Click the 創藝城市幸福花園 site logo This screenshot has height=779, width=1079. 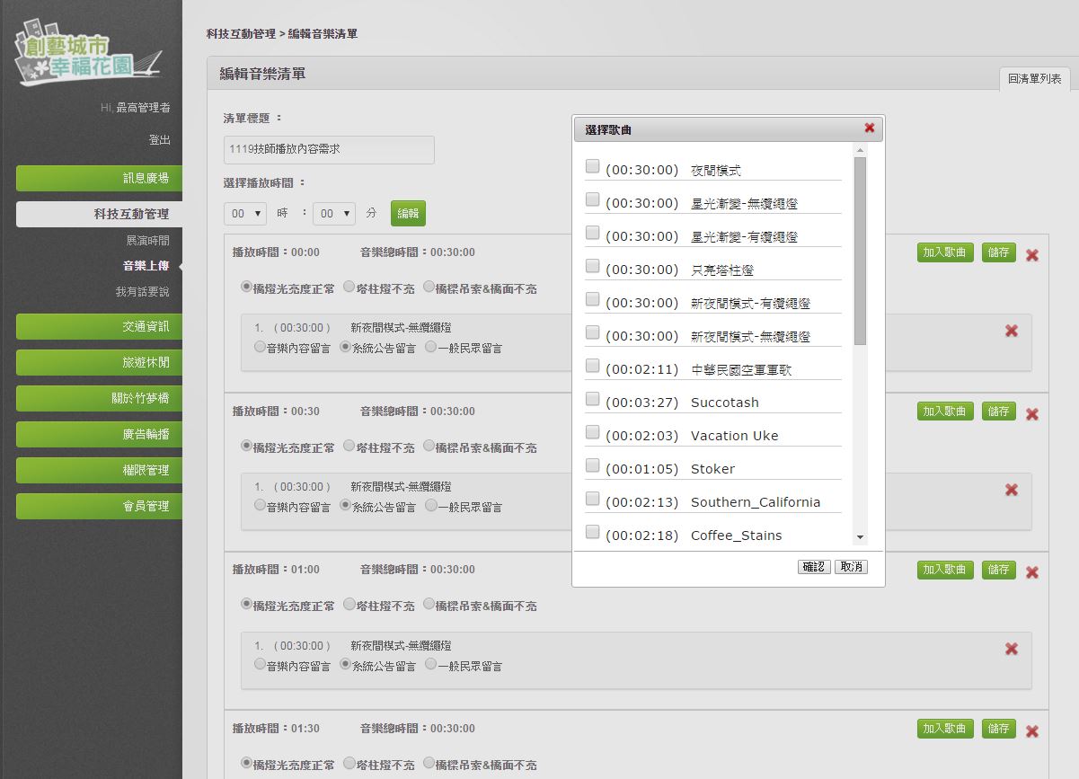(x=90, y=55)
